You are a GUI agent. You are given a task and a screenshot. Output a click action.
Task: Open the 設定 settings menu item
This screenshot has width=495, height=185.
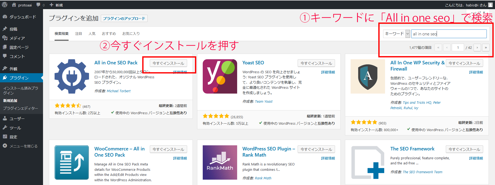click(13, 137)
